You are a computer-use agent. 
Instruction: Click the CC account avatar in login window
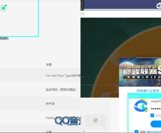(x=141, y=106)
